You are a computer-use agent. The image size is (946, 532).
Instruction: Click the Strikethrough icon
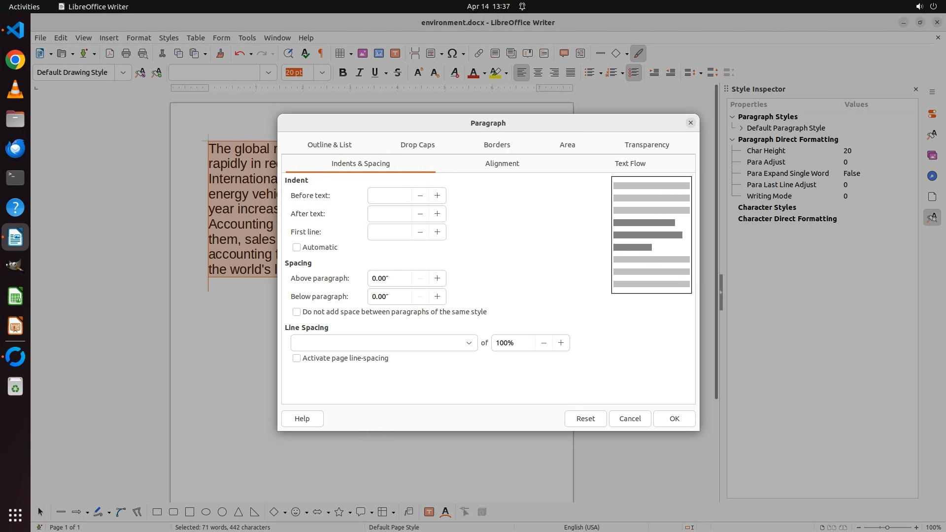pyautogui.click(x=398, y=72)
